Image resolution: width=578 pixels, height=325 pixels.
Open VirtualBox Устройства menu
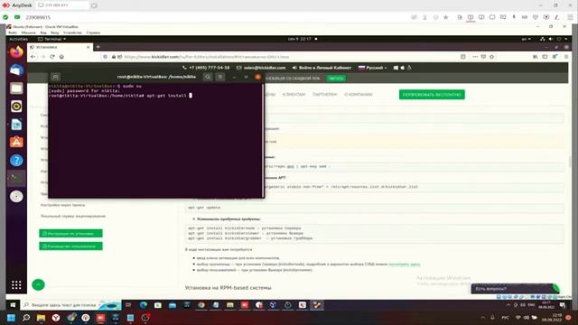coord(72,32)
